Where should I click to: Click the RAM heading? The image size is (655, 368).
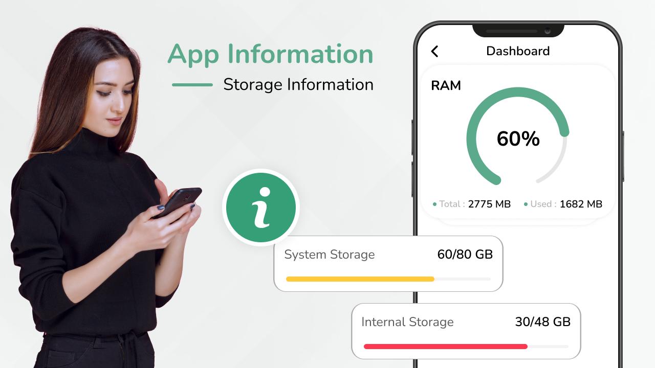click(446, 85)
